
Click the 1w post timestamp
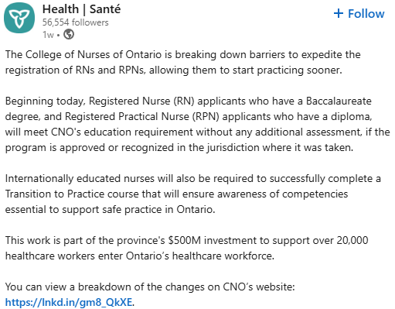tap(48, 34)
